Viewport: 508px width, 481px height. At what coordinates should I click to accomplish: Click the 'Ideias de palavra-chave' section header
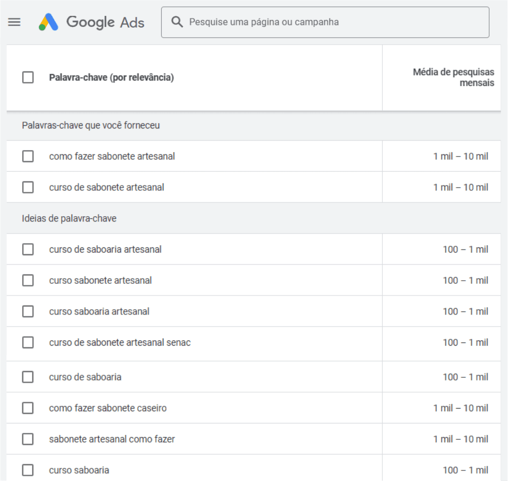tap(69, 218)
